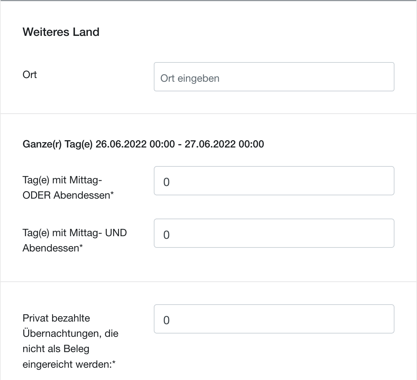The image size is (417, 380).
Task: Click the start date 26.06.2022 00:00 text
Action: tap(135, 144)
